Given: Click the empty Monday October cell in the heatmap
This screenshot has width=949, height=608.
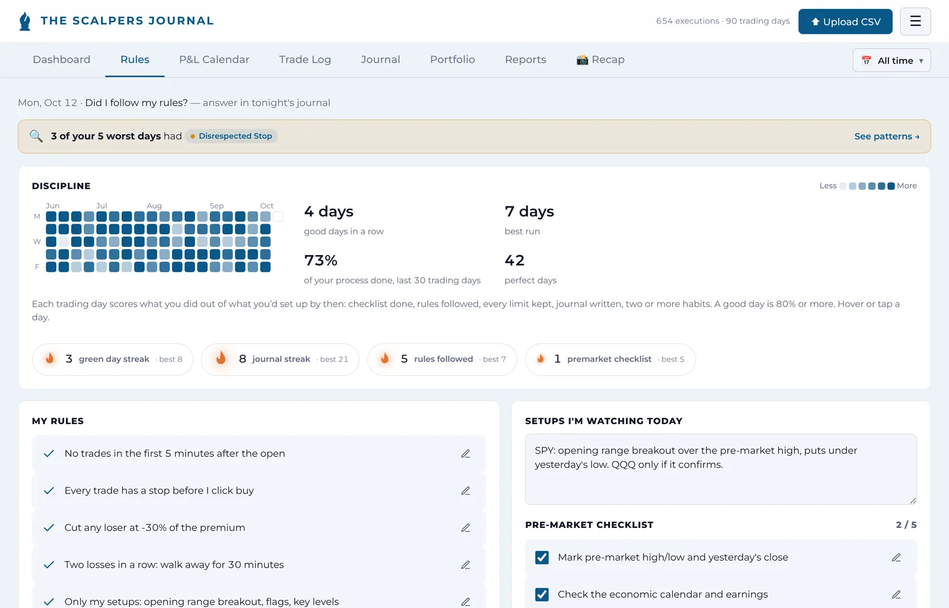Looking at the screenshot, I should (278, 217).
